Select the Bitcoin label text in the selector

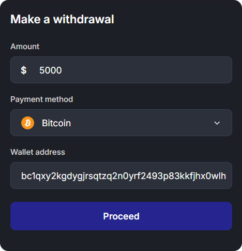[x=56, y=123]
